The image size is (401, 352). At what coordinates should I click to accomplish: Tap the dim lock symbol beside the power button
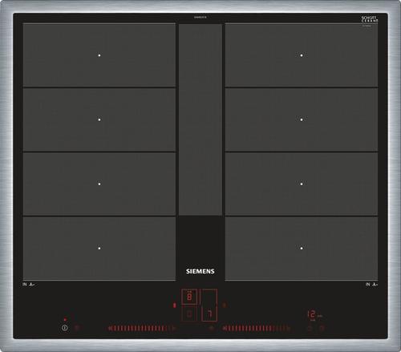click(x=77, y=327)
